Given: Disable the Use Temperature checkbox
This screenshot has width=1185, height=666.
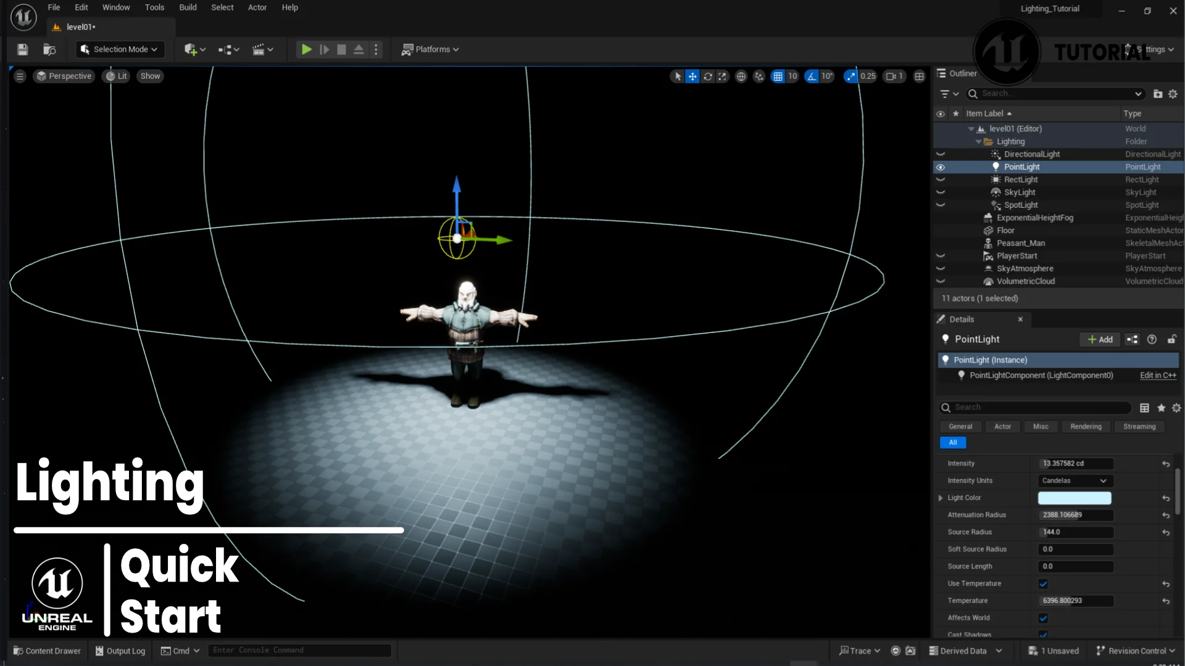Looking at the screenshot, I should (x=1044, y=583).
